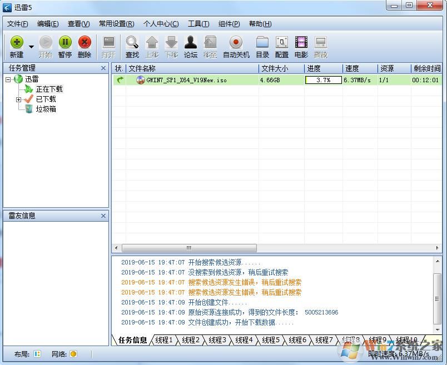Open the 论坛 forum icon
The image size is (447, 365).
(191, 47)
